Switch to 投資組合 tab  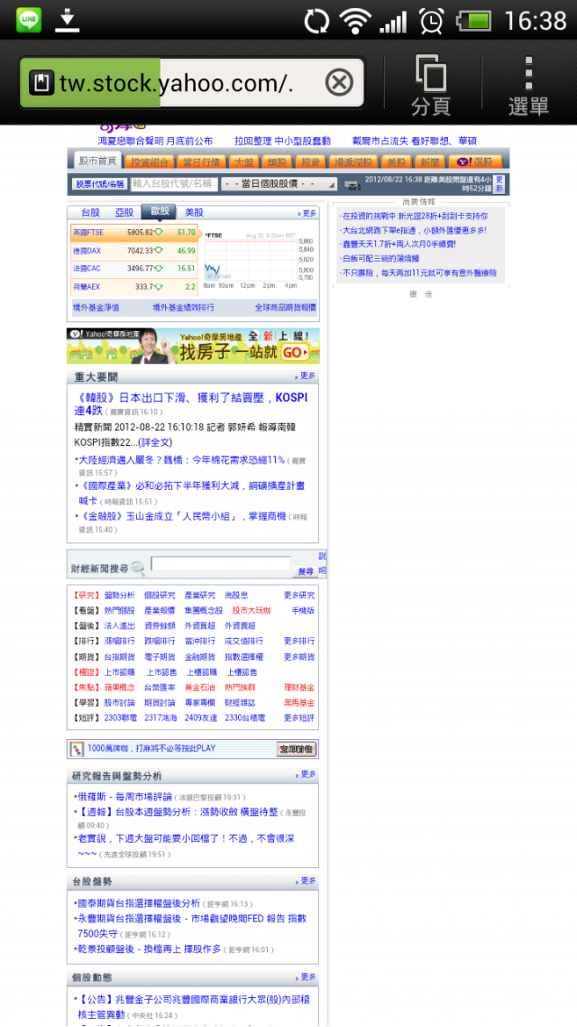coord(150,162)
